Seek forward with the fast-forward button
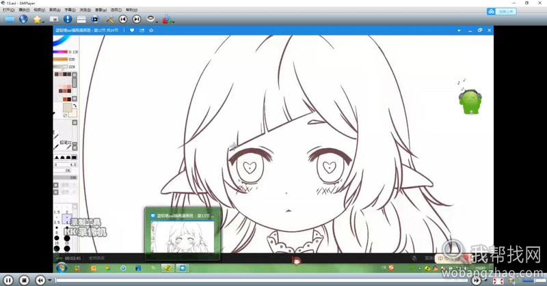Viewport: 547px width, 286px height. pos(475,280)
